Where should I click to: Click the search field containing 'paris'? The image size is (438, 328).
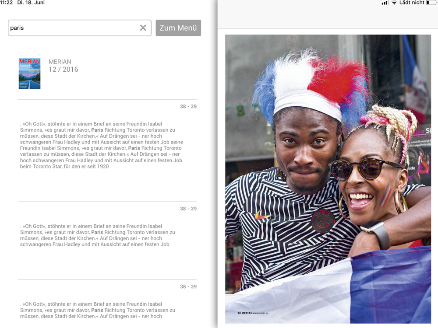(x=80, y=28)
